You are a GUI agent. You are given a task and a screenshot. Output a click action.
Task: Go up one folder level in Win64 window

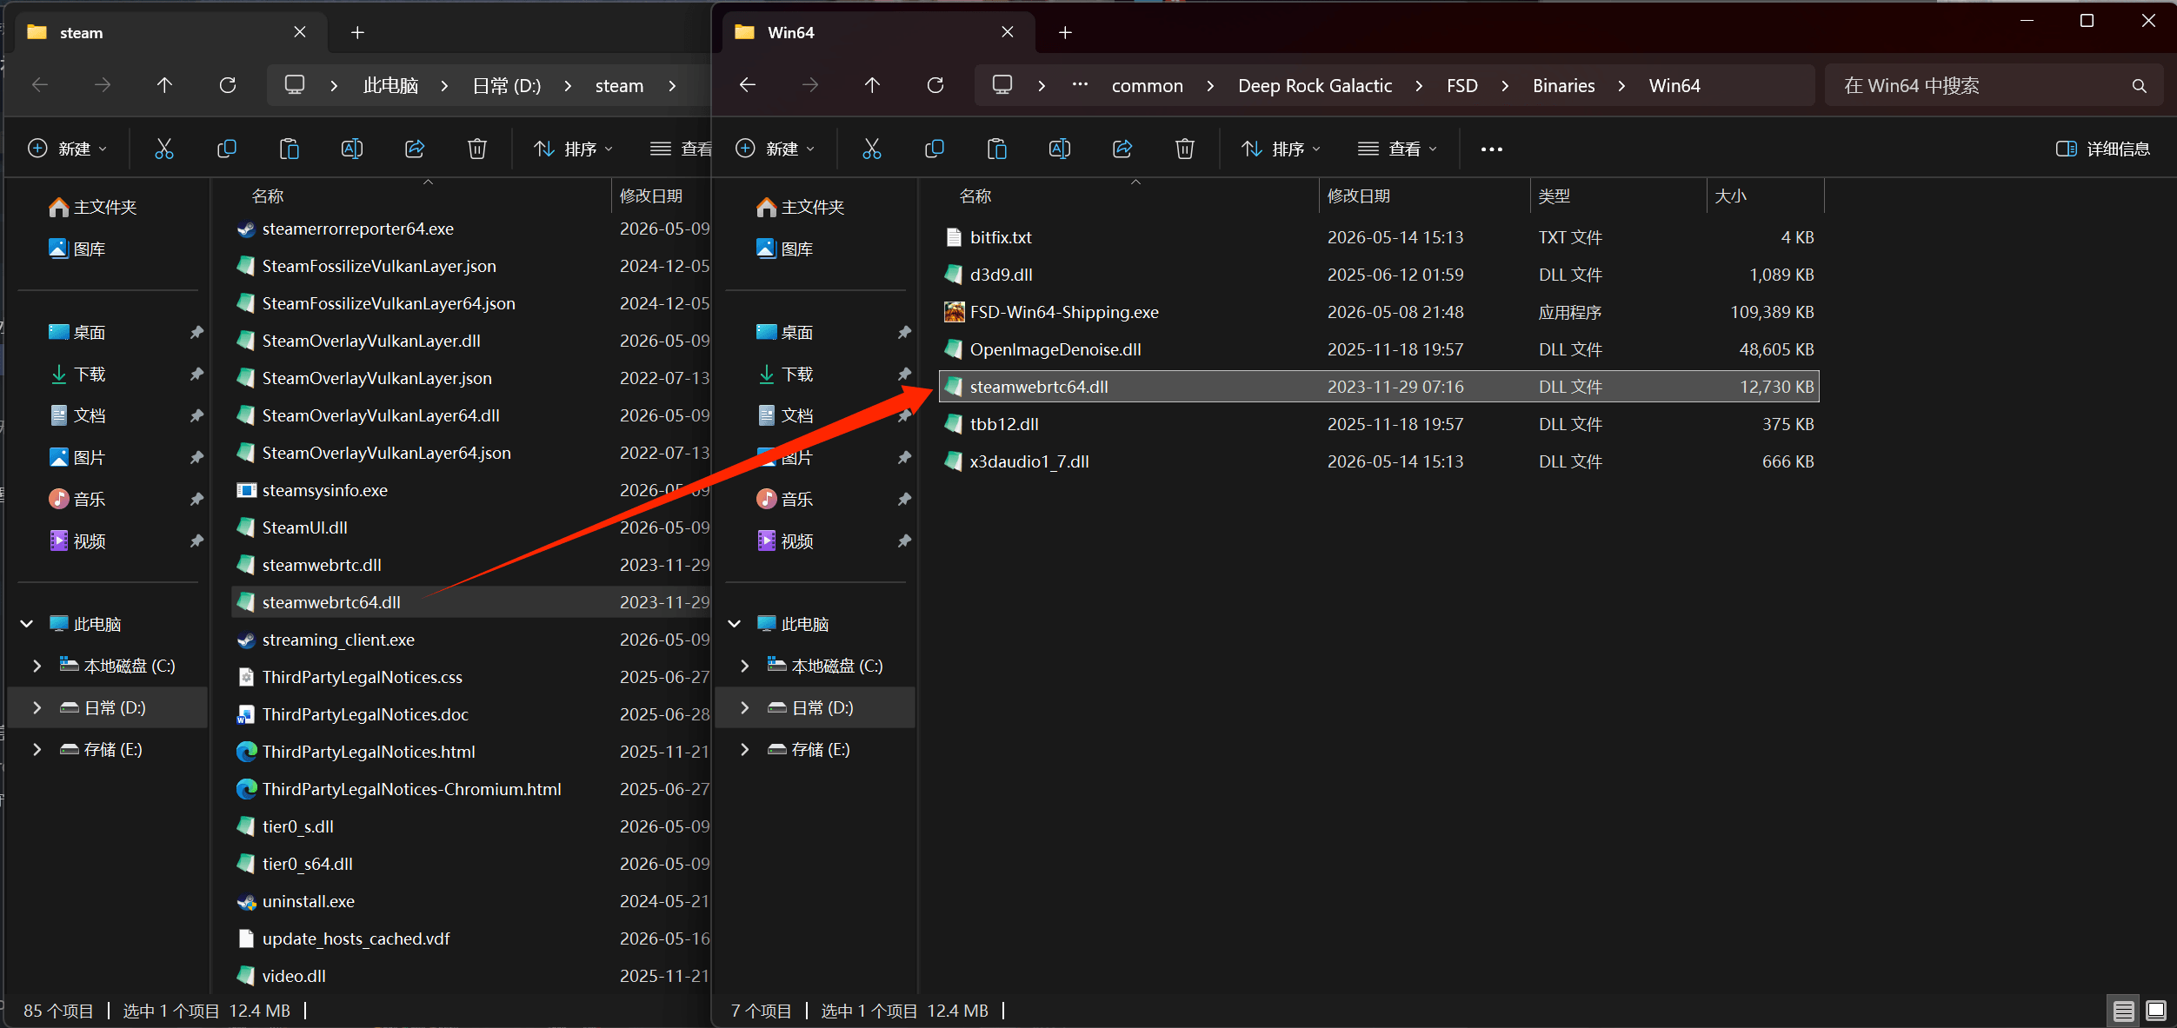pyautogui.click(x=872, y=85)
